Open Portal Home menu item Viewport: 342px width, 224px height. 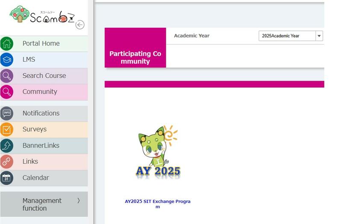[x=41, y=44]
